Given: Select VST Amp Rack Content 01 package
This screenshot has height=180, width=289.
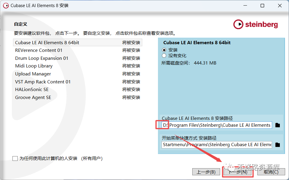Looking at the screenshot, I should [x=78, y=82].
